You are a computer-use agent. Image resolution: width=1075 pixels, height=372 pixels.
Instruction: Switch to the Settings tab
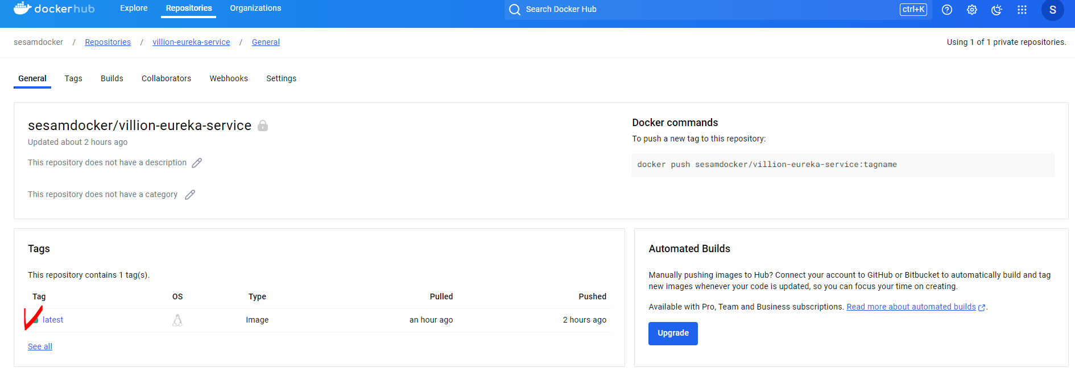coord(281,78)
